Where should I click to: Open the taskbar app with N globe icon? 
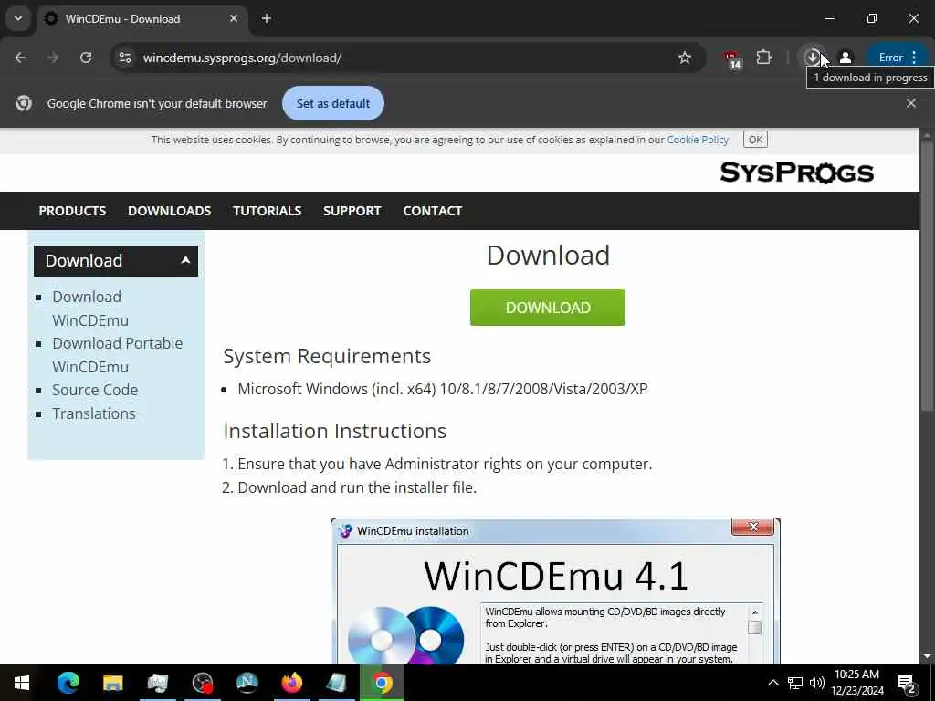pos(247,683)
